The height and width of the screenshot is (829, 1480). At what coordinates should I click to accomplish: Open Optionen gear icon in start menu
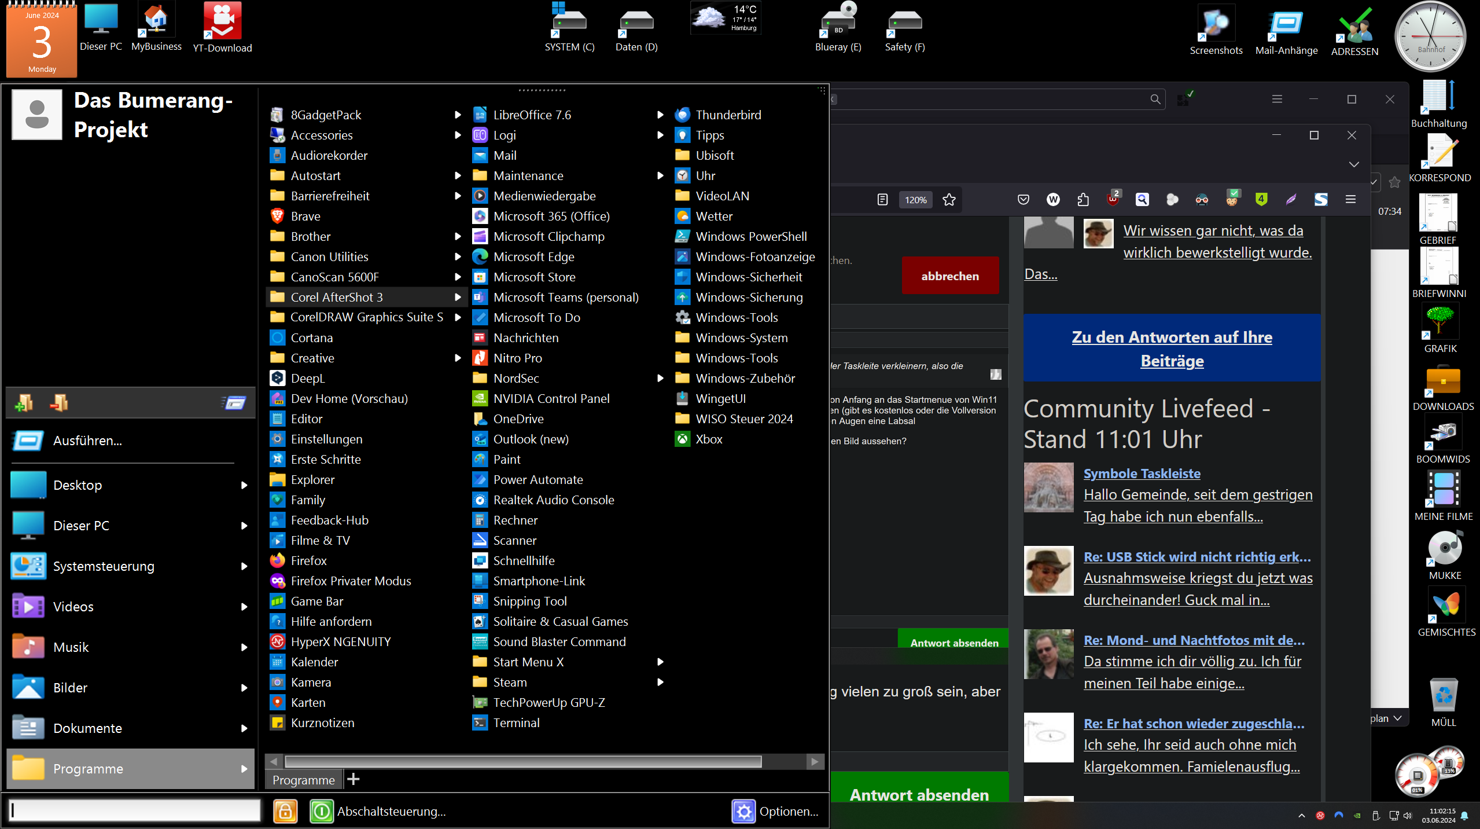click(743, 811)
